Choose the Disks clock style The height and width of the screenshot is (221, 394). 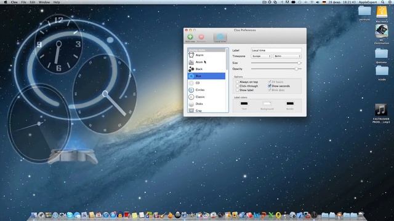pos(207,104)
